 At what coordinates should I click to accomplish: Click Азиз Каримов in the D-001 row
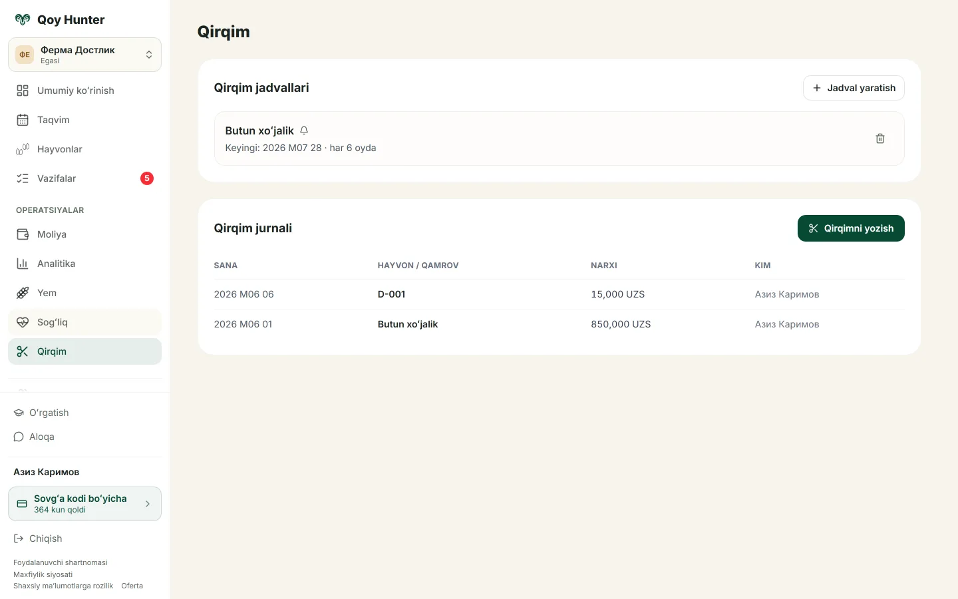point(787,294)
